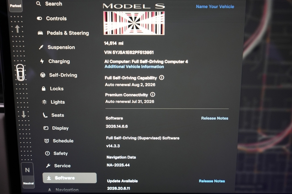Tap the info icon next to Full Self-Driving Capability
The width and height of the screenshot is (292, 194).
162,77
